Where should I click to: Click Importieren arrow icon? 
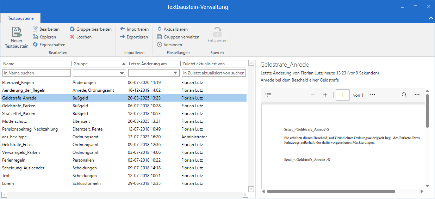click(123, 29)
